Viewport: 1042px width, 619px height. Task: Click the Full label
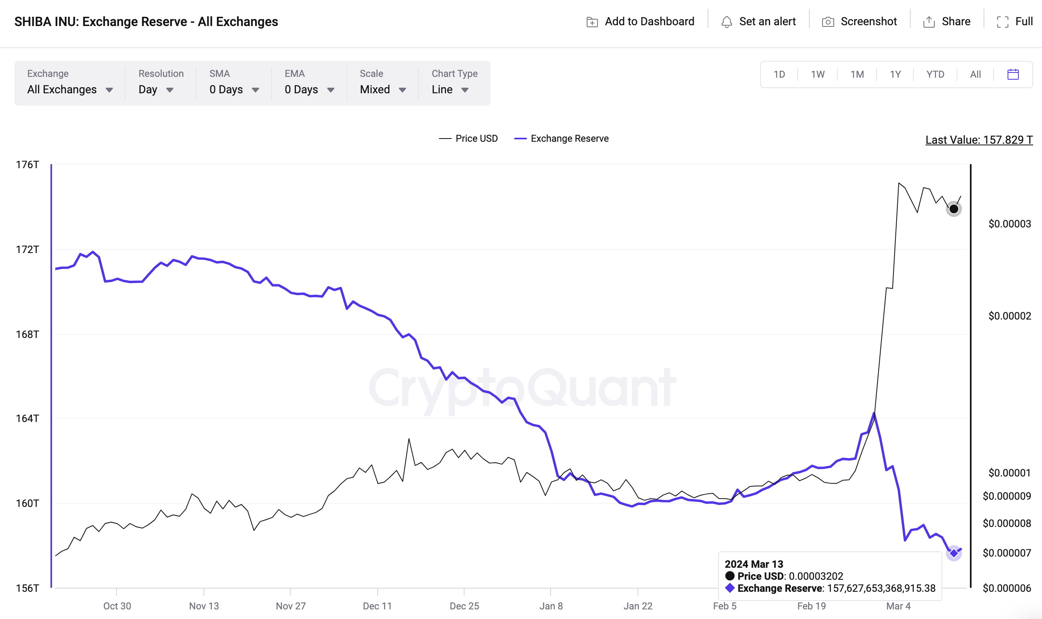click(x=1024, y=21)
